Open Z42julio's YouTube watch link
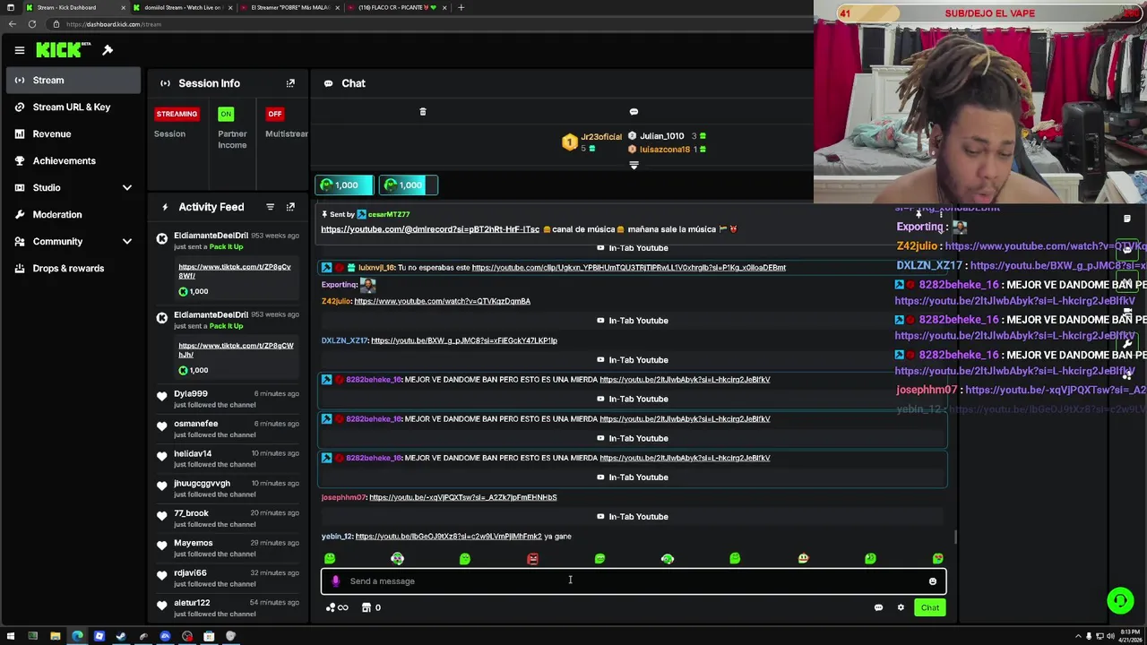The height and width of the screenshot is (645, 1147). click(442, 301)
